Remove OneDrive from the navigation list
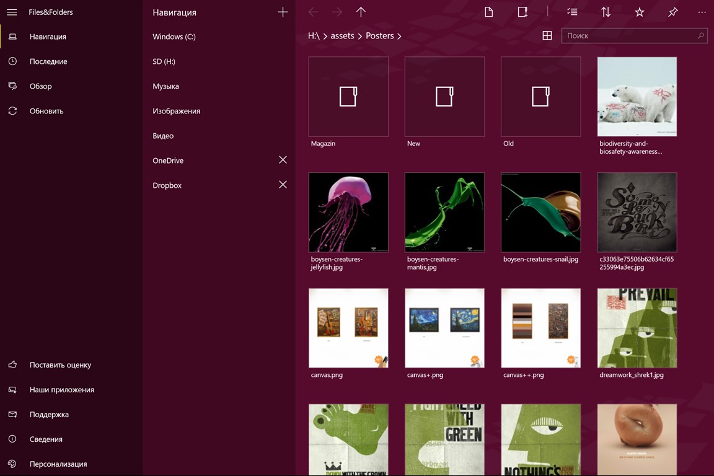Image resolution: width=714 pixels, height=476 pixels. [x=283, y=160]
